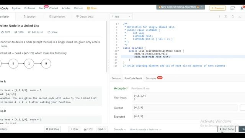This screenshot has height=138, width=245.
Task: Click the editor braces format icon
Action: click(226, 16)
